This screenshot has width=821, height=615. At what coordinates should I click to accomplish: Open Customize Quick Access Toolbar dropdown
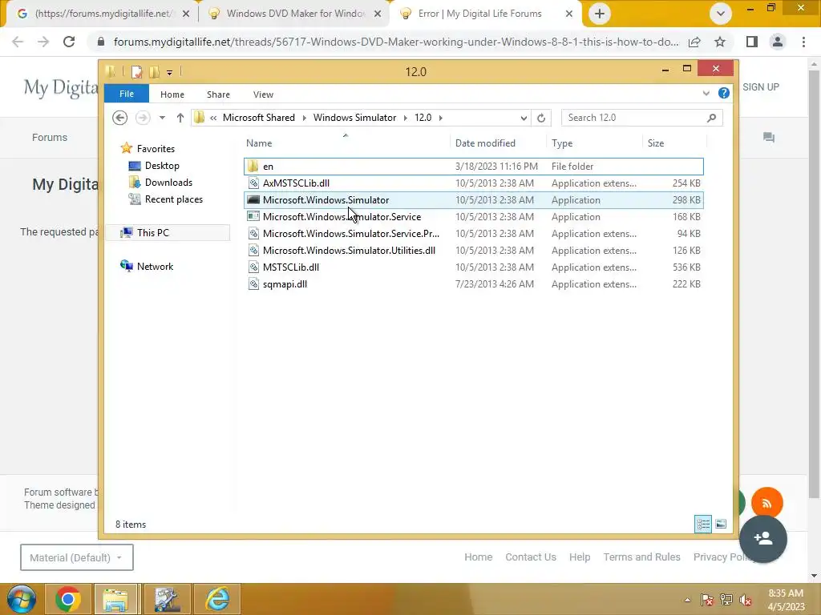(170, 73)
